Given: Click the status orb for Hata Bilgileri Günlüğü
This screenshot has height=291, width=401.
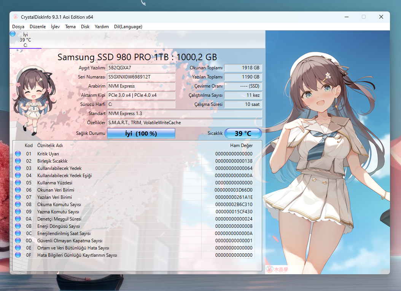Looking at the screenshot, I should 18,255.
